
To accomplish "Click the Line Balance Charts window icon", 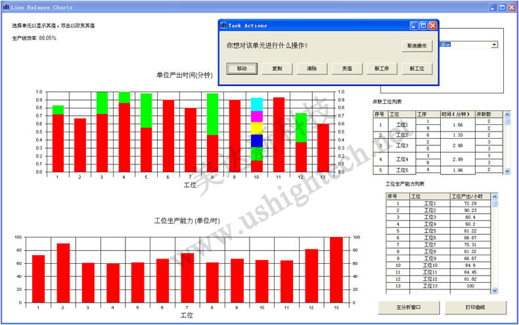I will [x=7, y=7].
